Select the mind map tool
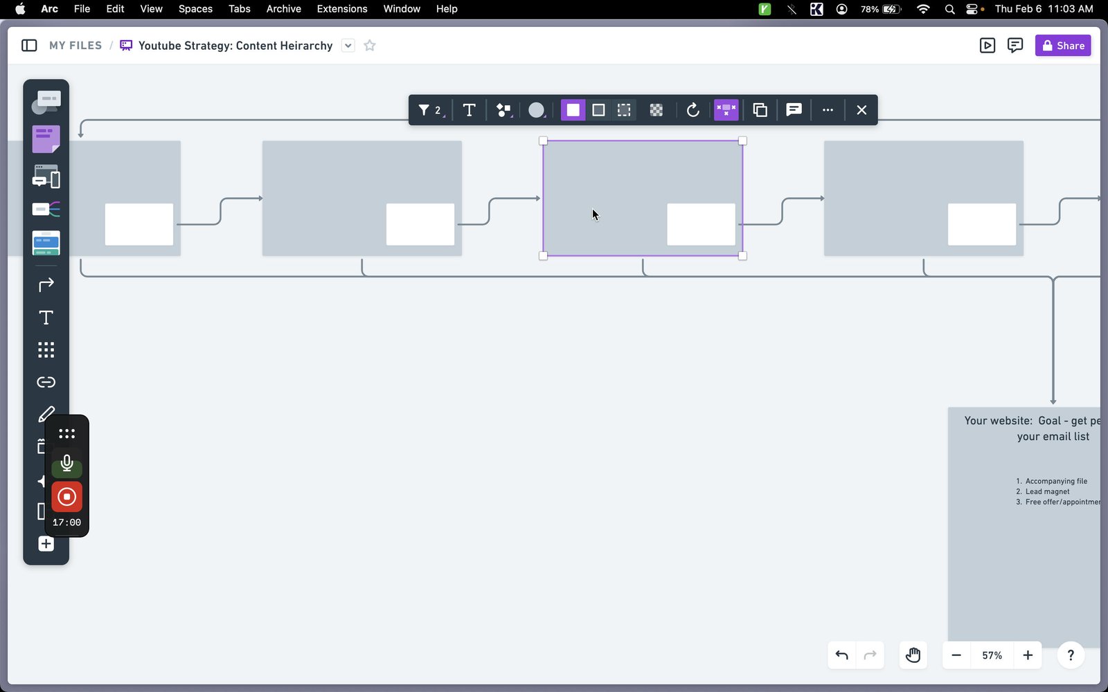The width and height of the screenshot is (1108, 692). pos(46,209)
